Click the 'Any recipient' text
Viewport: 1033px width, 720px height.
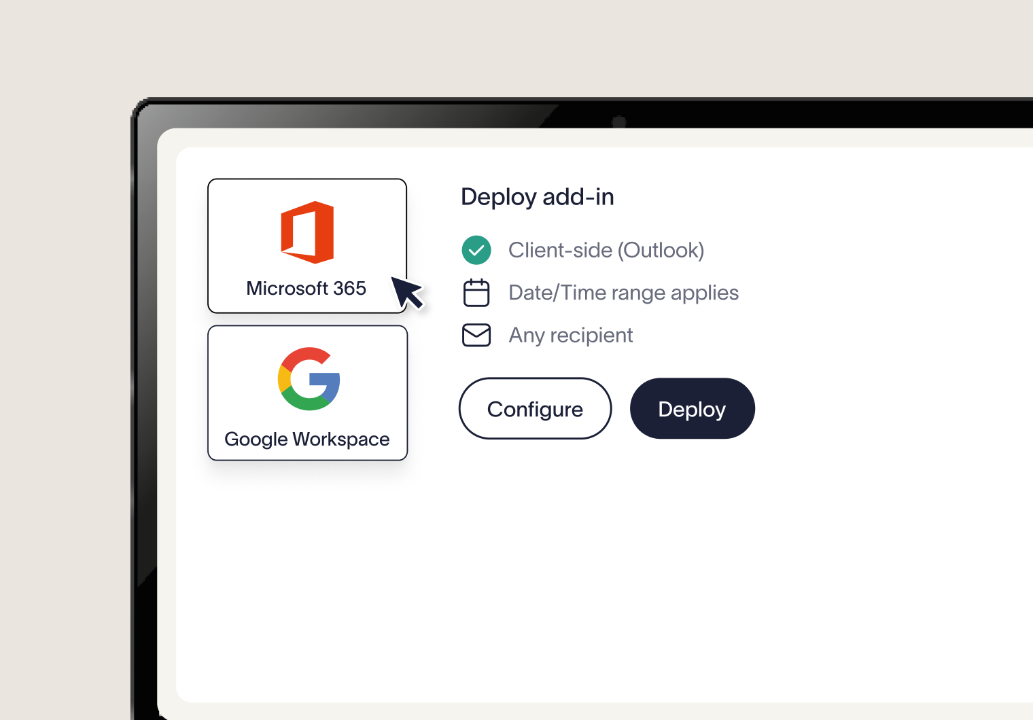(571, 335)
